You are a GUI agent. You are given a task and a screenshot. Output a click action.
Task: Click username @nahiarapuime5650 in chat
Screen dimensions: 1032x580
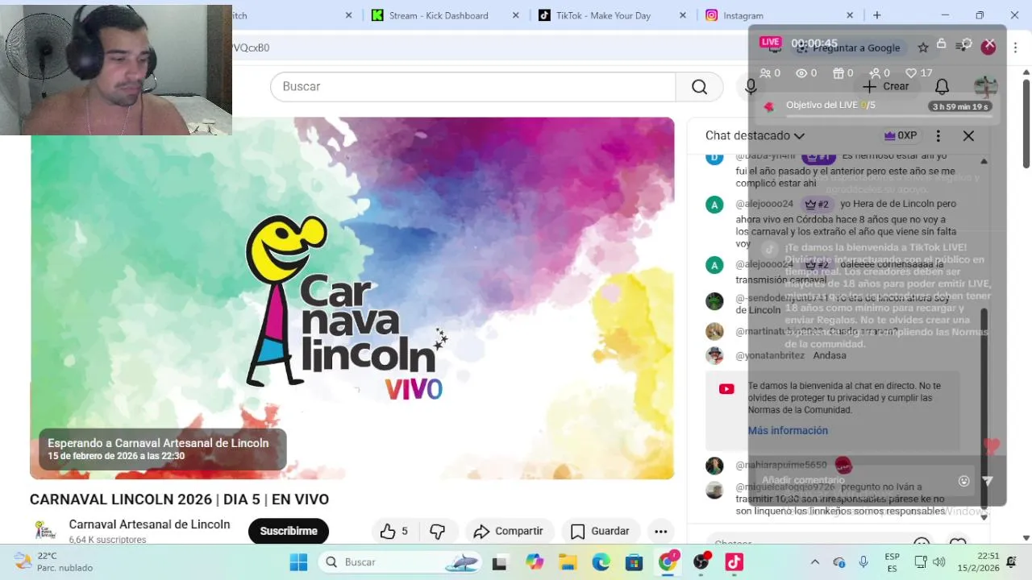coord(781,465)
